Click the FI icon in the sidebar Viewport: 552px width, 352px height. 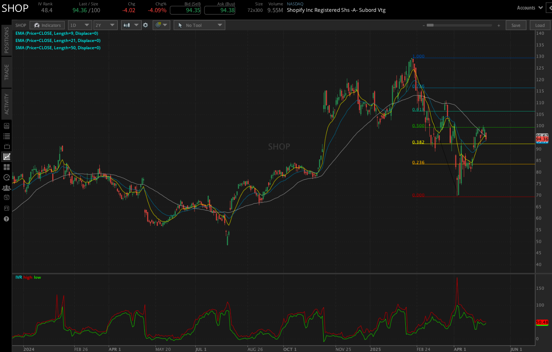tap(6, 208)
